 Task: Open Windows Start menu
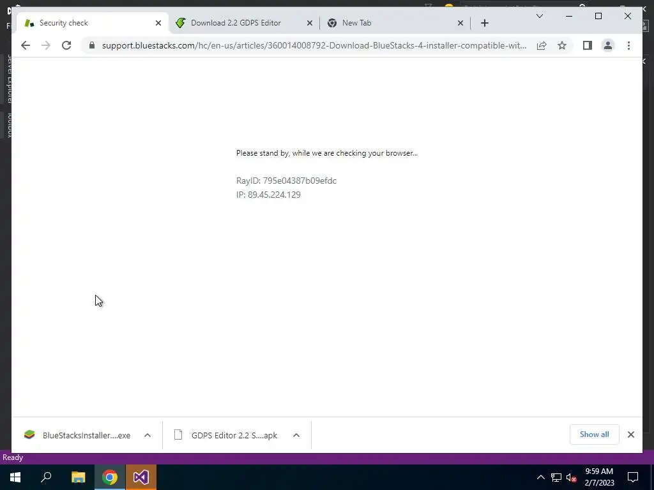15,477
